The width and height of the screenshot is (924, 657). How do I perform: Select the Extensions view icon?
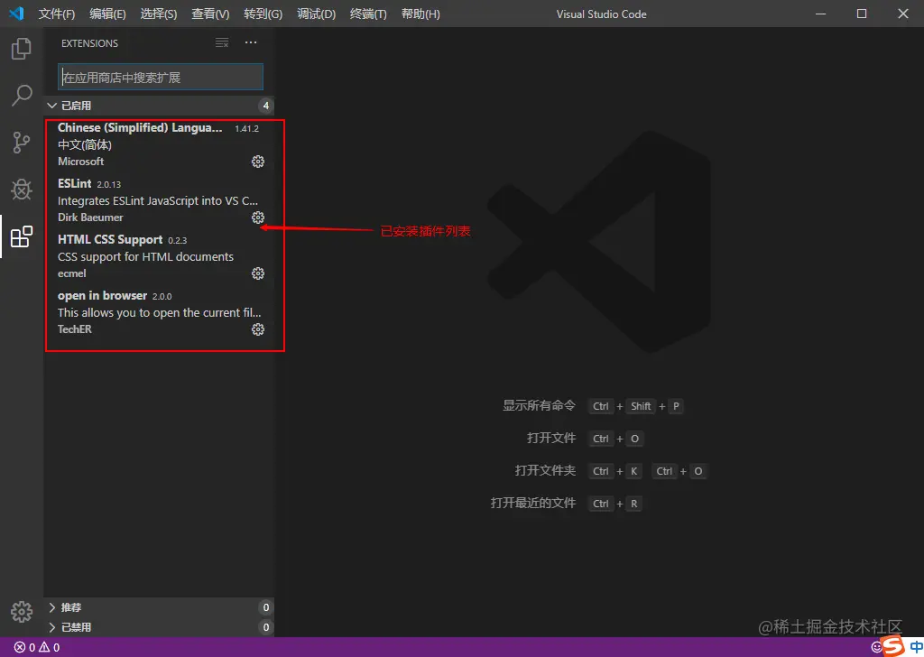pos(22,236)
